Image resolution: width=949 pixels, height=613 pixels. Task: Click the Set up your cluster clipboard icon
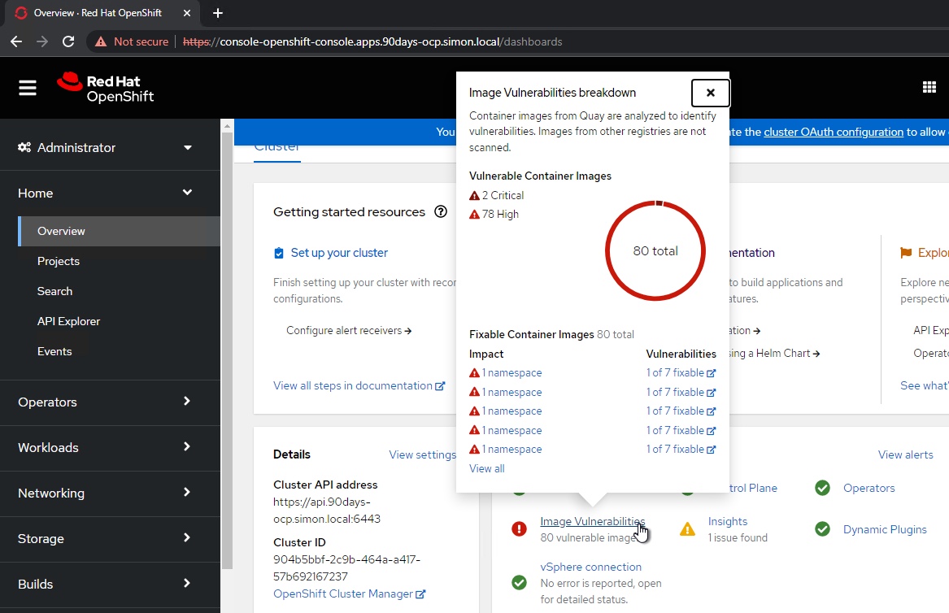(x=279, y=253)
